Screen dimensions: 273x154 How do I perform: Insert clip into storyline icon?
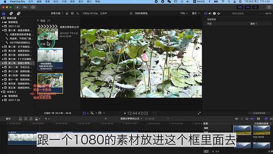26,119
